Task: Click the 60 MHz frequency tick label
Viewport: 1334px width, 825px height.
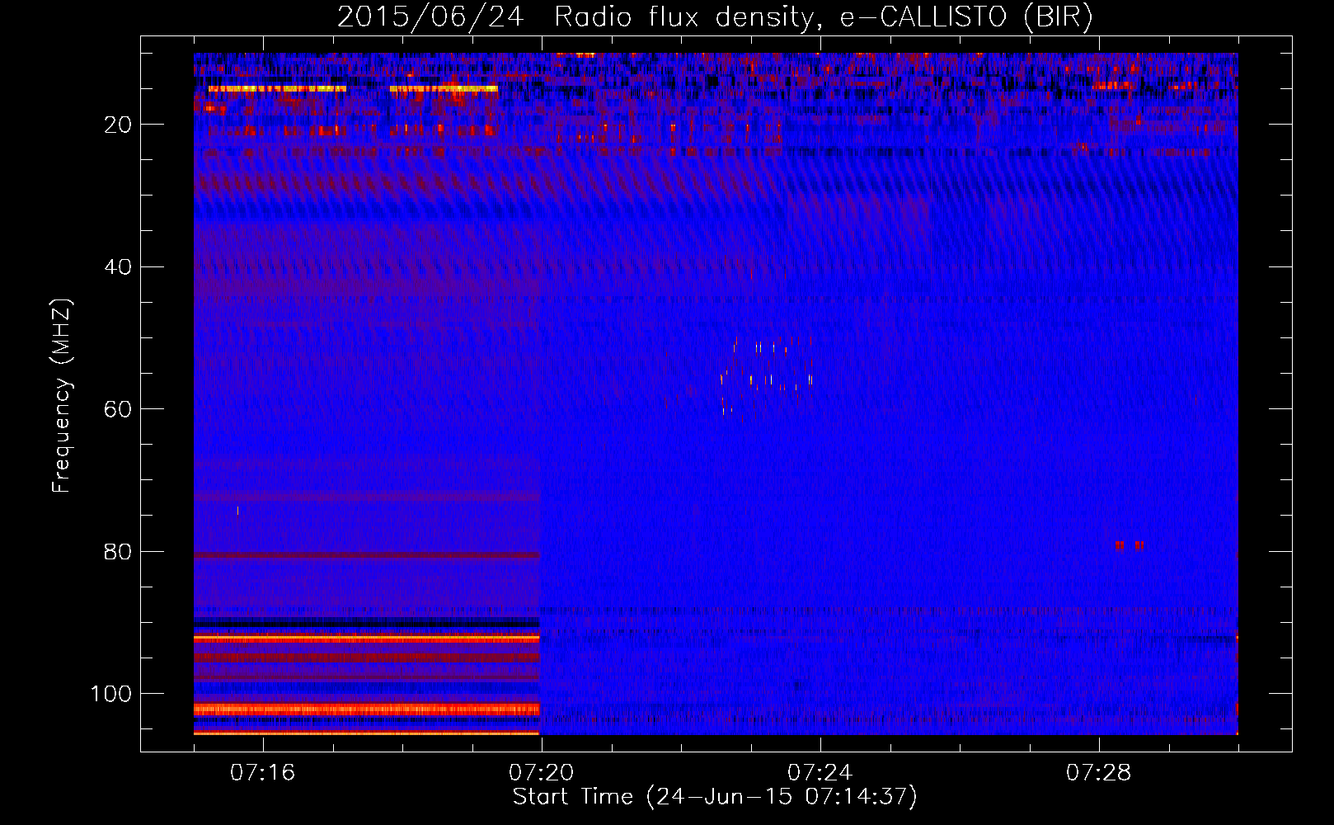Action: pyautogui.click(x=118, y=410)
